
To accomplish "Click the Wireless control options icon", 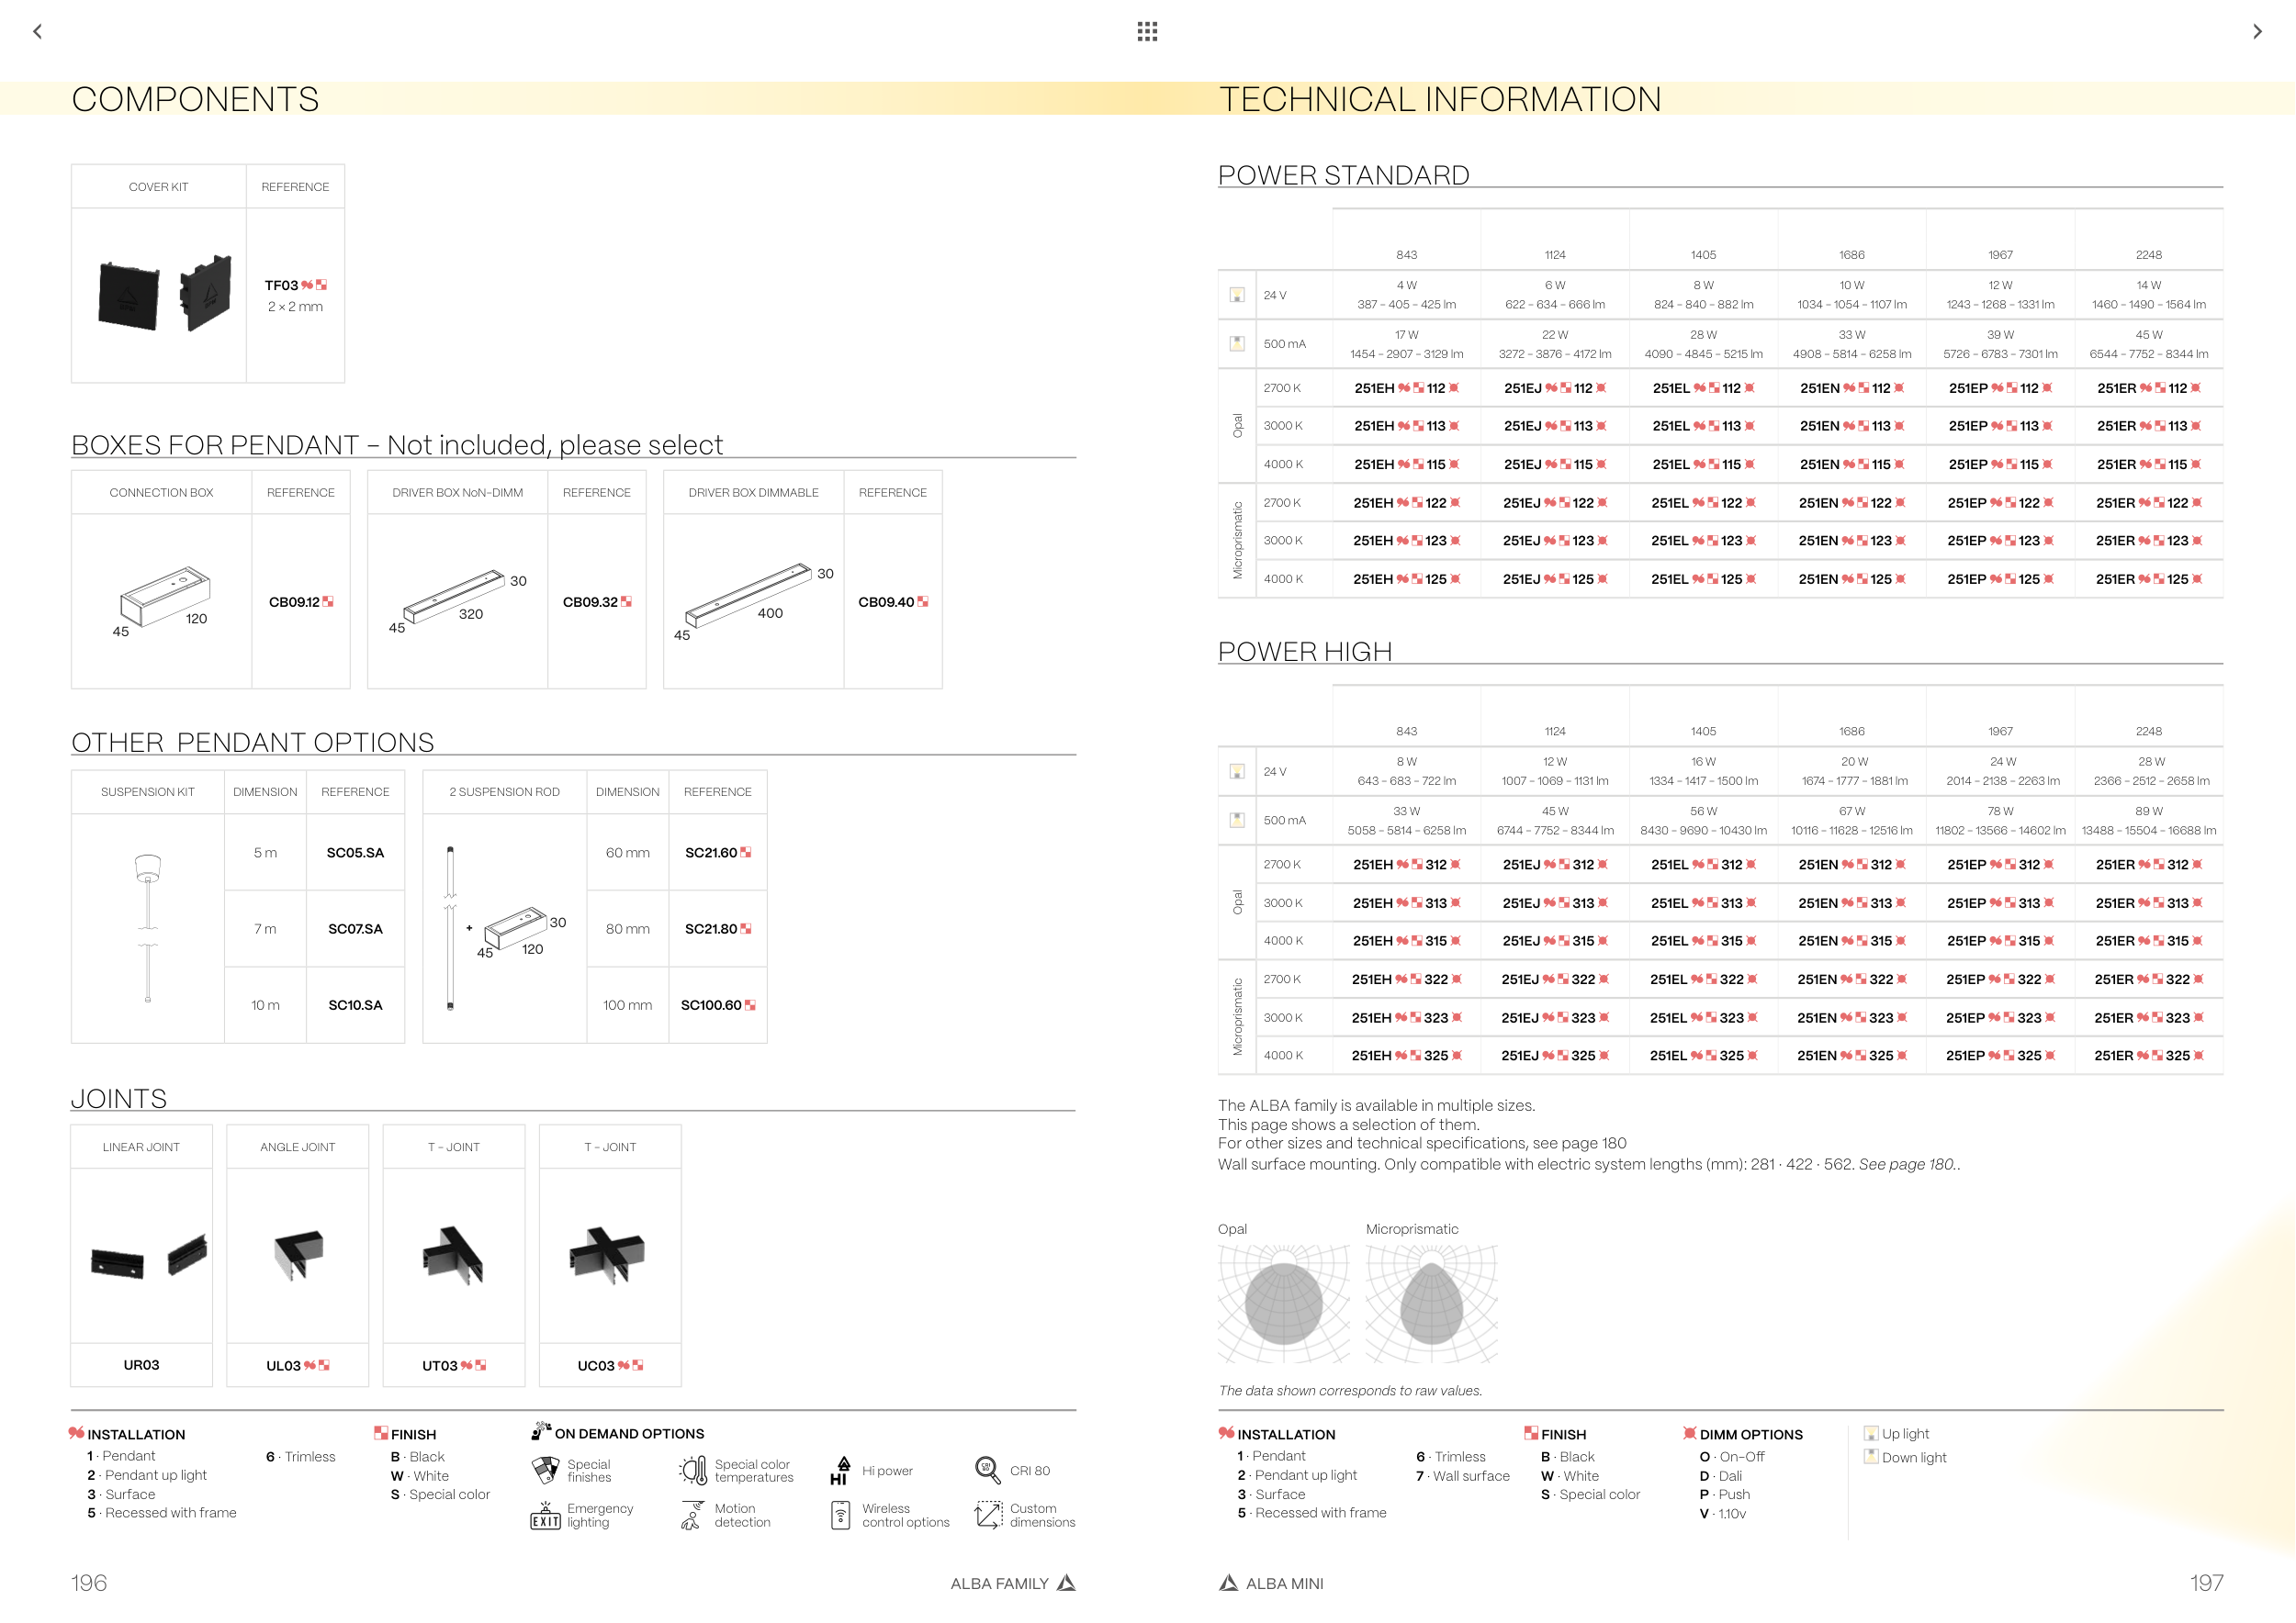I will click(840, 1517).
